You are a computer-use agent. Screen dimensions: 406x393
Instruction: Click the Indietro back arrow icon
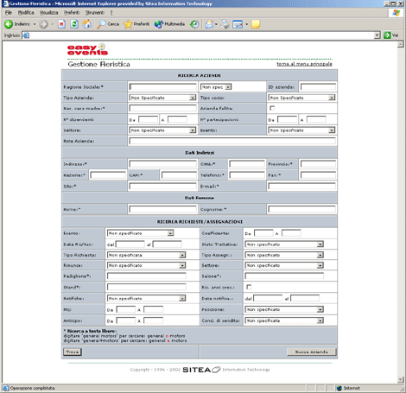[9, 24]
